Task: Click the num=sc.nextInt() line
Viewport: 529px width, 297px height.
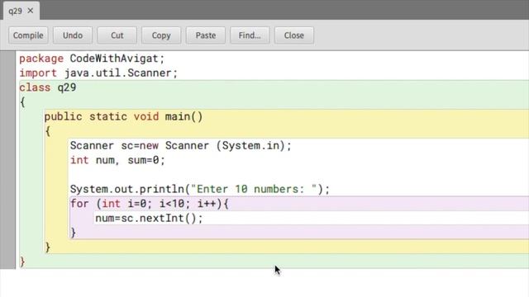Action: [x=149, y=218]
